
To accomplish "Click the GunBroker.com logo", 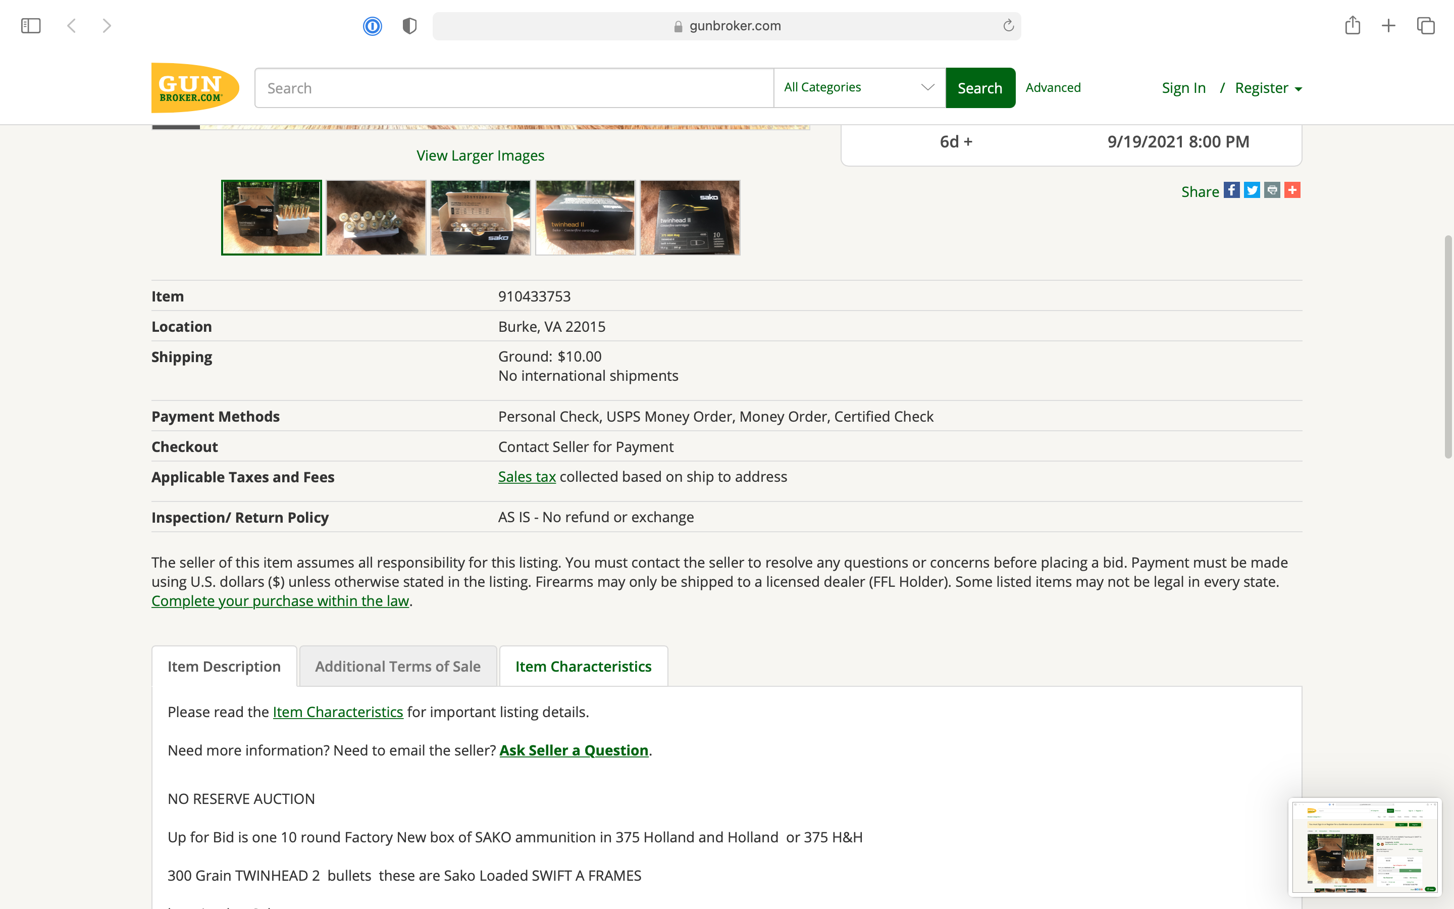I will [x=195, y=88].
